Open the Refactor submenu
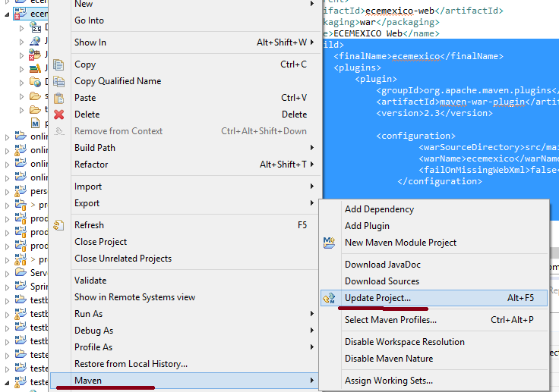Image resolution: width=559 pixels, height=392 pixels. [x=194, y=165]
